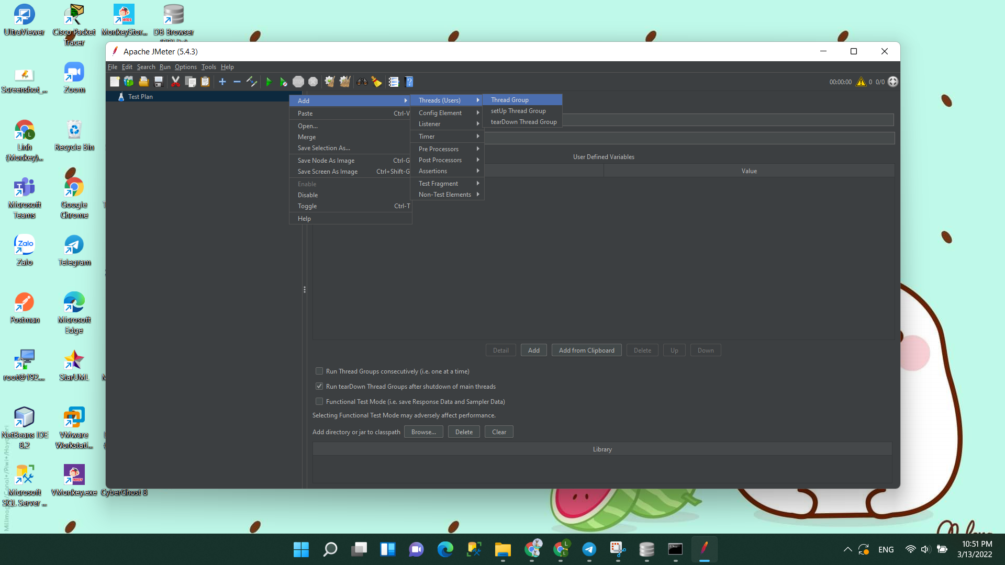Click Telegram icon in the taskbar
The height and width of the screenshot is (565, 1005).
coord(589,549)
